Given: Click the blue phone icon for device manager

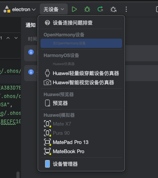Looking at the screenshot, I should coord(47,164).
